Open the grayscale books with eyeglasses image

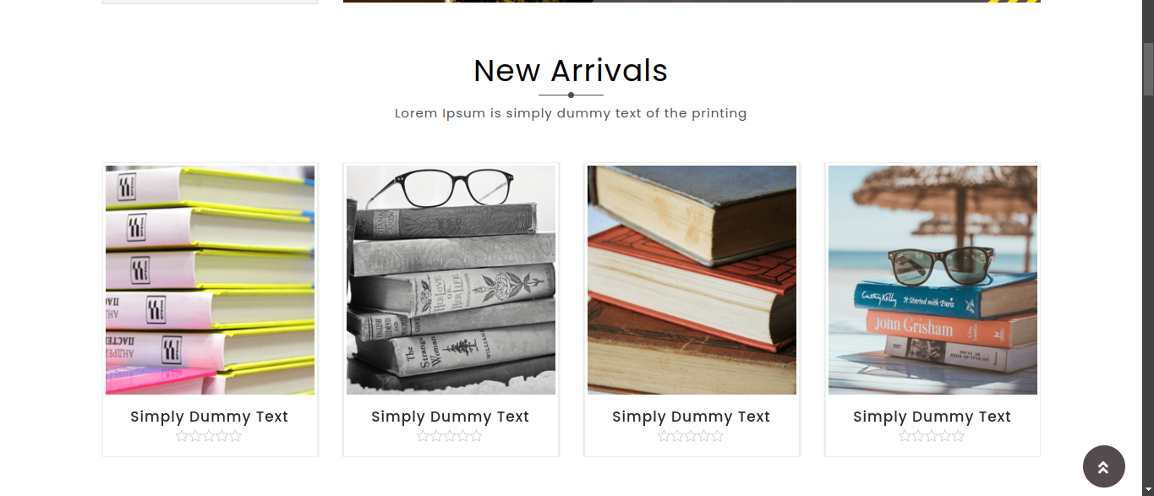451,280
